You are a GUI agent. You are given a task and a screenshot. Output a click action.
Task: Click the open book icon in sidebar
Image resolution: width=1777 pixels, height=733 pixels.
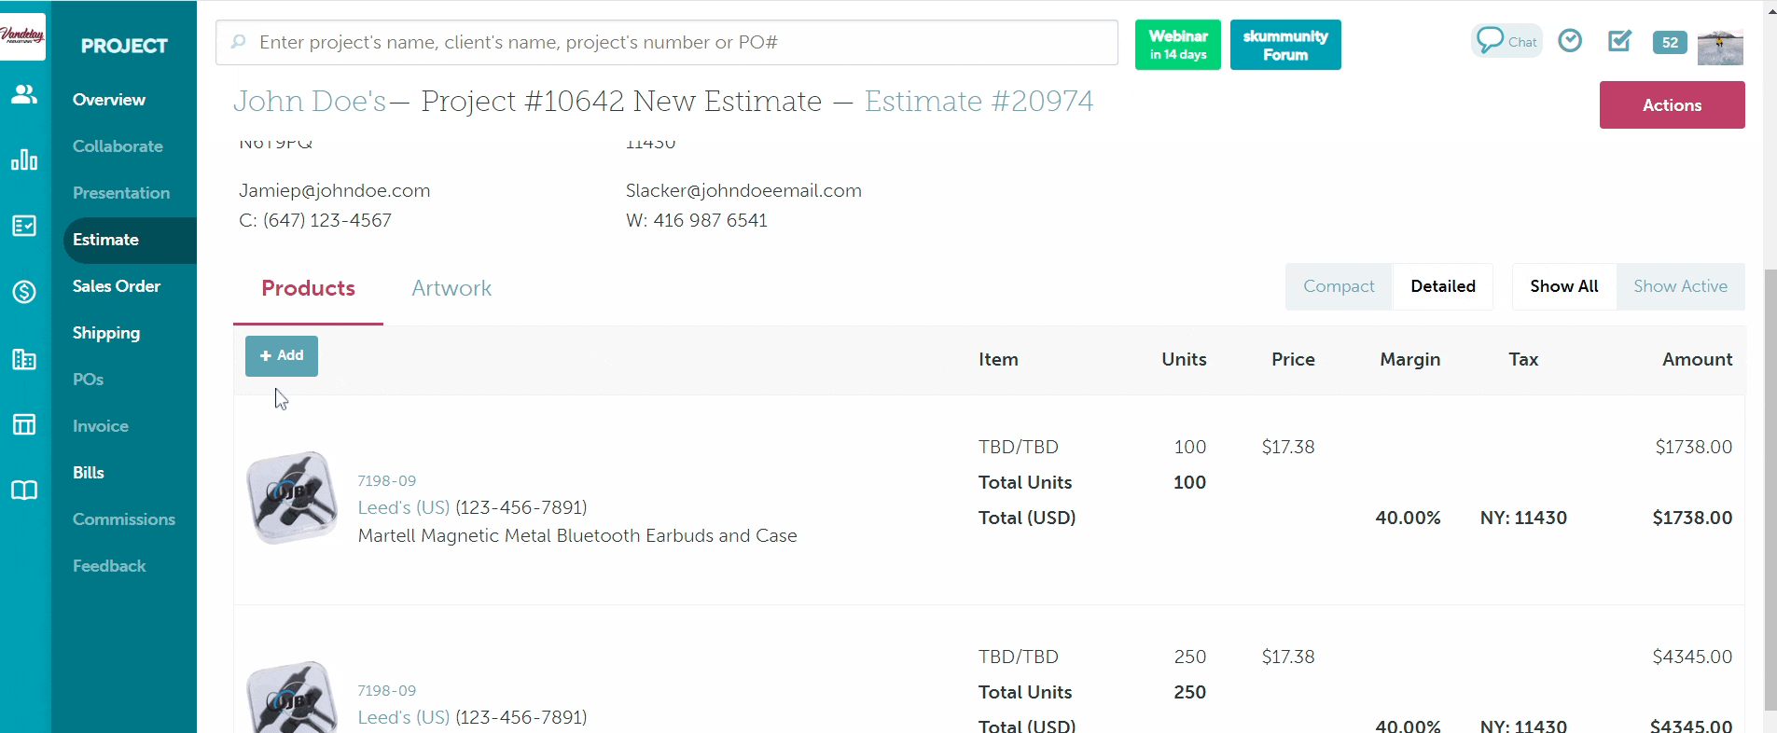click(24, 491)
